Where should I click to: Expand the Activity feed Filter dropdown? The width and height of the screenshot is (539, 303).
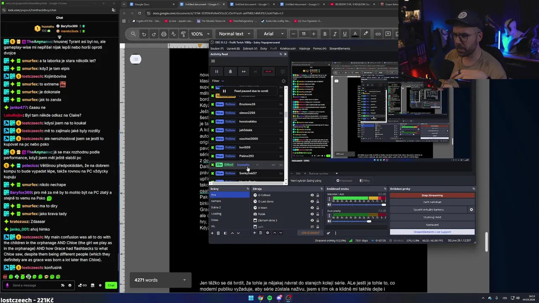[218, 81]
